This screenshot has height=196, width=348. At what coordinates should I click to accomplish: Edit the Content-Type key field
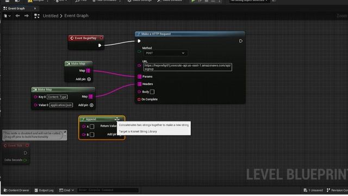[x=57, y=97]
